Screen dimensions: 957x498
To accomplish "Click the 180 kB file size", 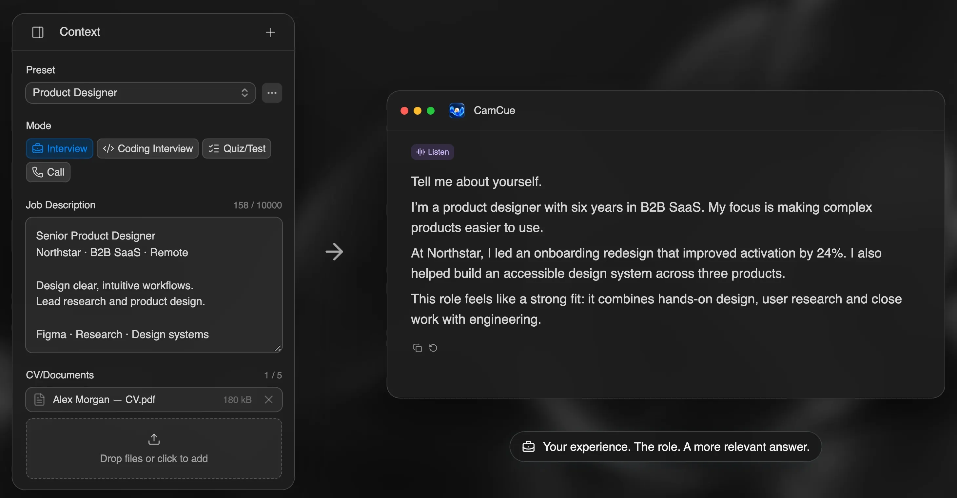I will (237, 400).
